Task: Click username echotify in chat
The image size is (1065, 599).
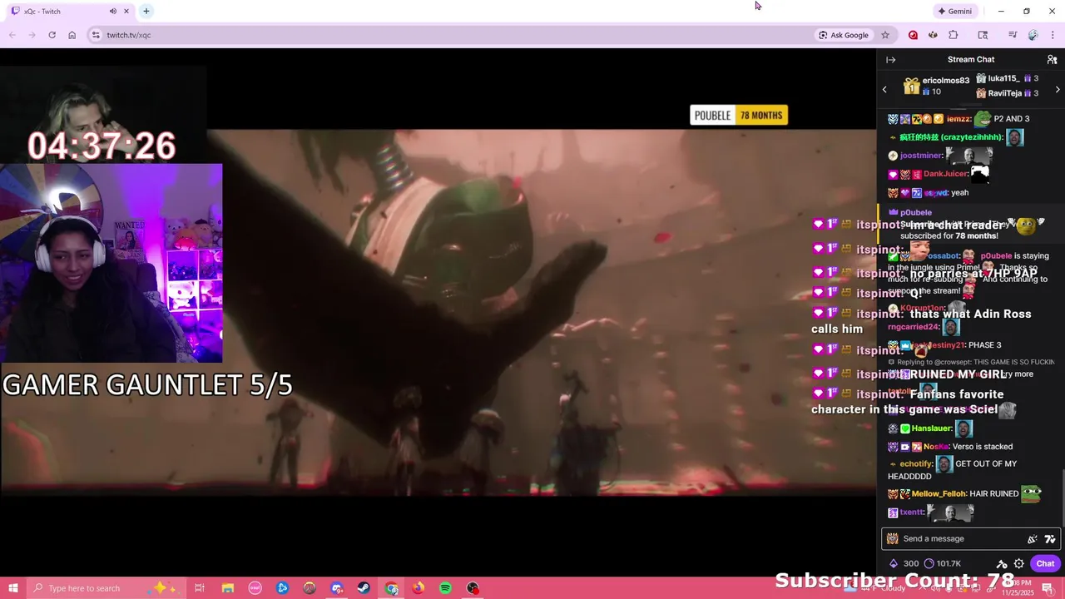Action: pyautogui.click(x=916, y=463)
